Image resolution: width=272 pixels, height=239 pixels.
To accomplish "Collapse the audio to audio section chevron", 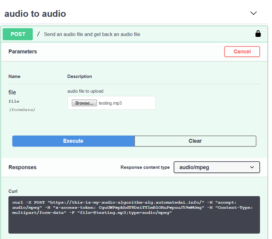I will [x=253, y=13].
